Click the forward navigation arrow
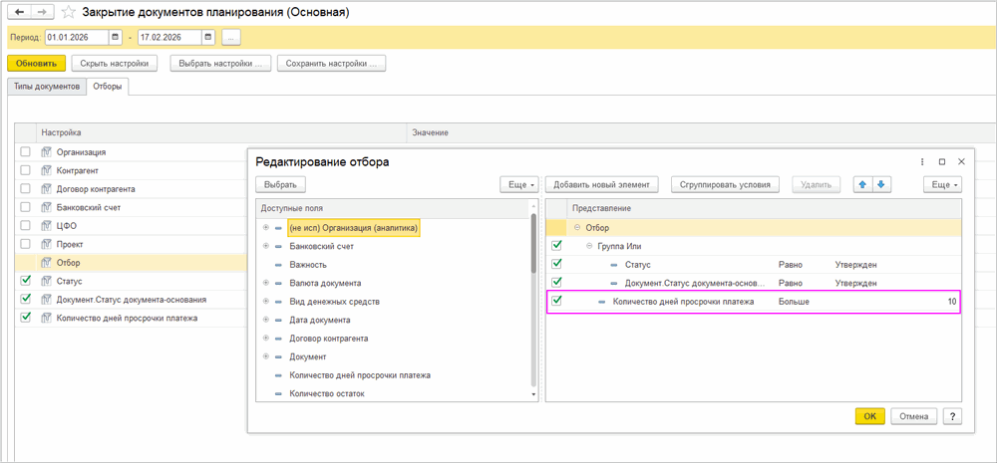This screenshot has width=997, height=463. [x=42, y=12]
